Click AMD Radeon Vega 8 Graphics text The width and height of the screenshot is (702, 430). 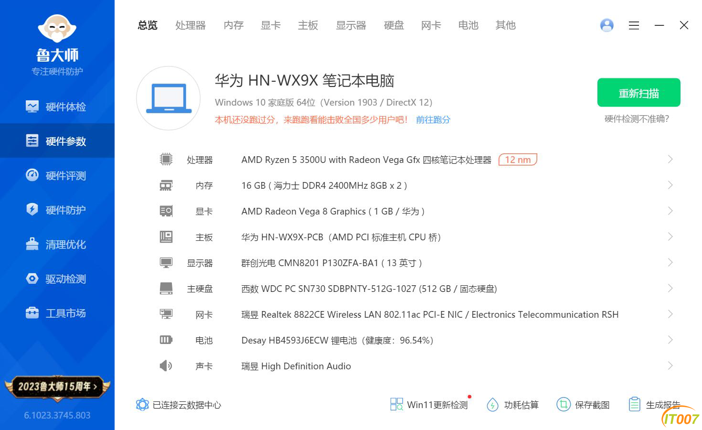(x=333, y=212)
